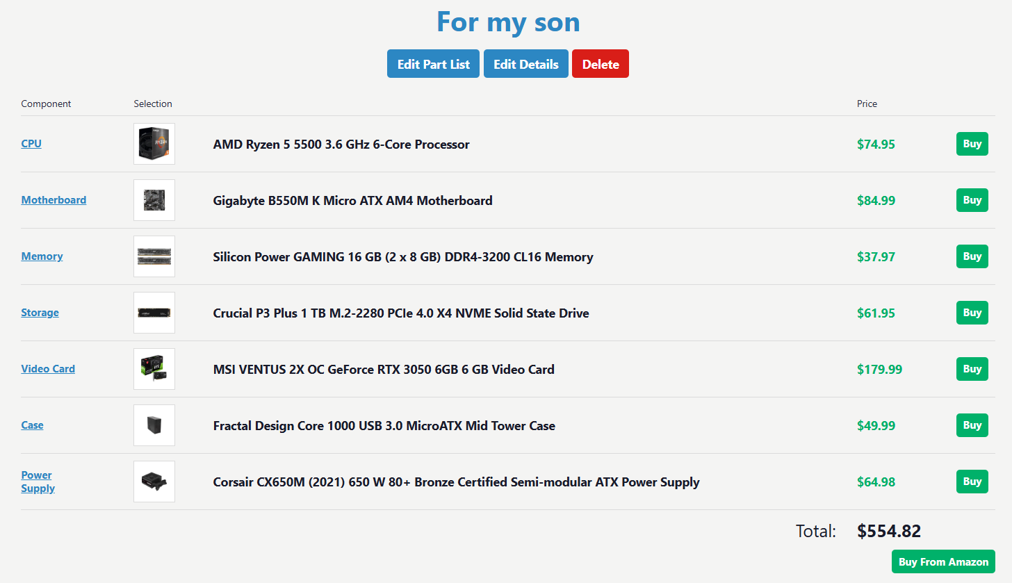Click the Corsair CX650M power supply thumbnail
Viewport: 1012px width, 583px height.
coord(154,482)
